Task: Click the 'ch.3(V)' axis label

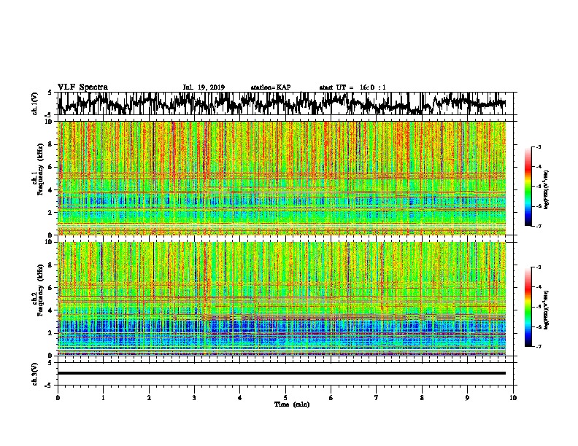Action: tap(35, 374)
